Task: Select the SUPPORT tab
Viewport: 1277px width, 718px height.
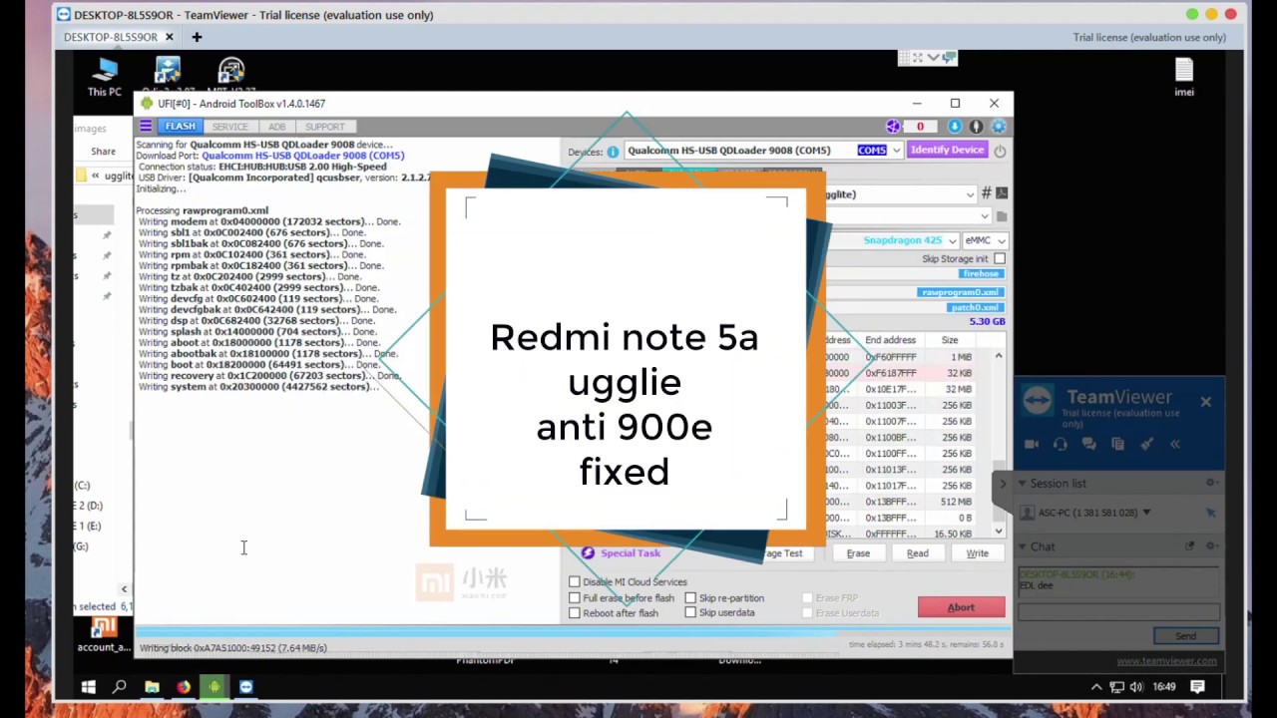Action: (x=325, y=127)
